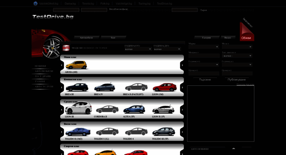Image resolution: width=286 pixels, height=155 pixels.
Task: Open АВТОМОБИЛИ in the left sidebar menu
Action: click(44, 71)
